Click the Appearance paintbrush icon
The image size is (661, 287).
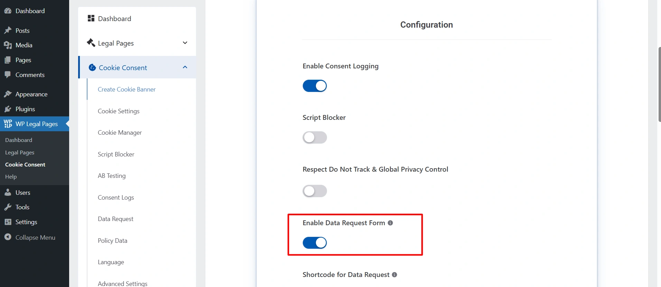8,94
